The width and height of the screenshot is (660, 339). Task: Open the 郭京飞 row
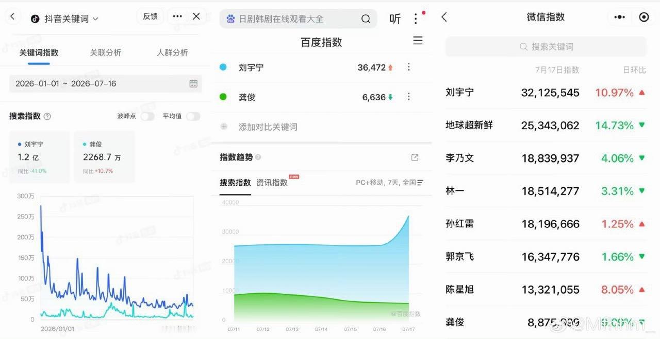click(x=546, y=257)
